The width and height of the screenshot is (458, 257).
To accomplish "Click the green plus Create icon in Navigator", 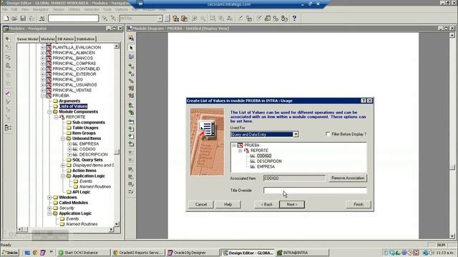I will (8, 39).
